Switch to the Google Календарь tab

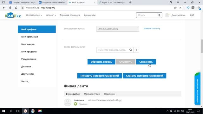pos(23,2)
